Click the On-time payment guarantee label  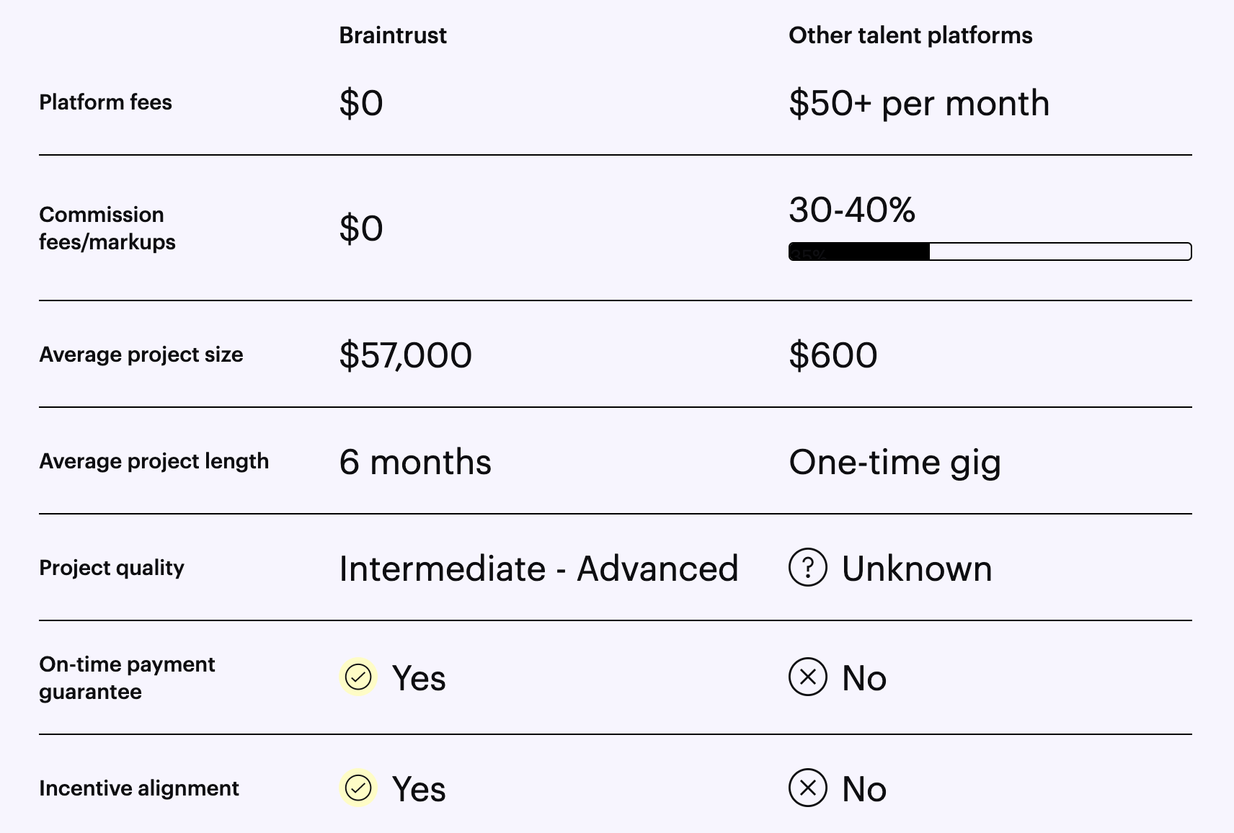tap(127, 677)
